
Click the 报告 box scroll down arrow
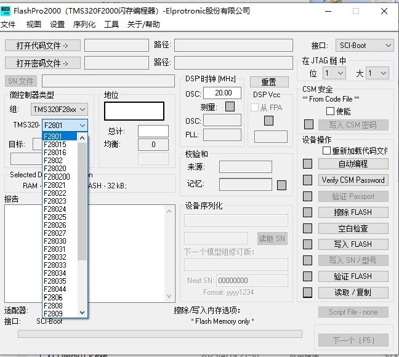[x=169, y=296]
